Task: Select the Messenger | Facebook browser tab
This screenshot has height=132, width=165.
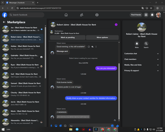Action: [x=20, y=3]
